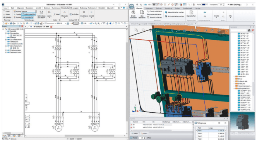Switch to the Kabel tab in bottom panel
257x142 pixels.
[x=135, y=134]
